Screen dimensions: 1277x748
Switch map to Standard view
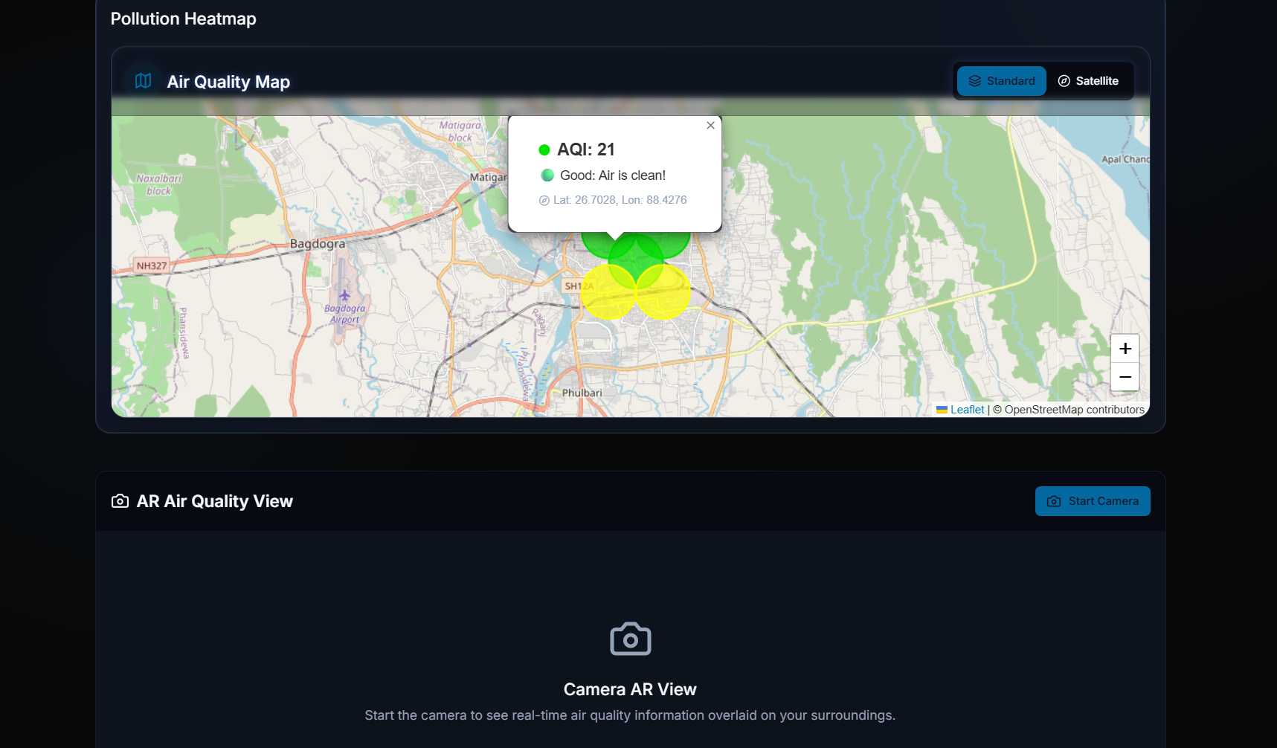tap(1001, 81)
